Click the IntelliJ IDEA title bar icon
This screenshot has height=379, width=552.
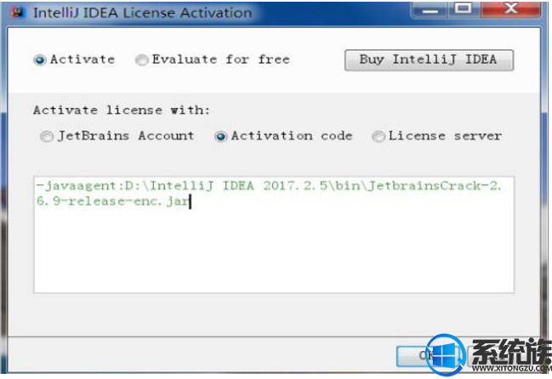[19, 13]
